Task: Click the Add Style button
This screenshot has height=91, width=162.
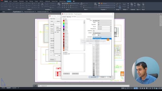Action: coord(66,74)
